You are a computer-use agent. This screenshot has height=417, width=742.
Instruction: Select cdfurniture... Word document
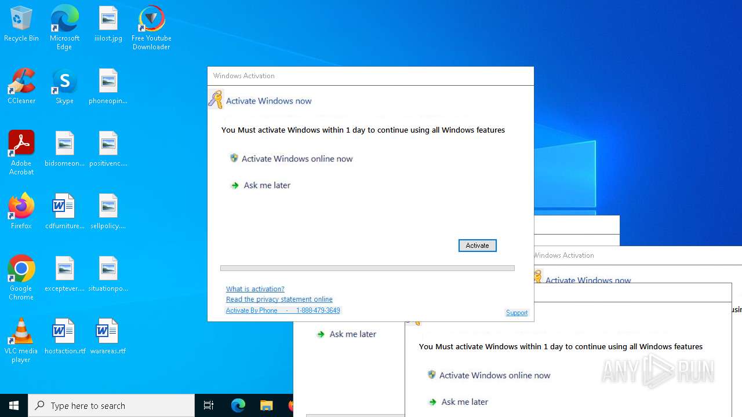(64, 212)
